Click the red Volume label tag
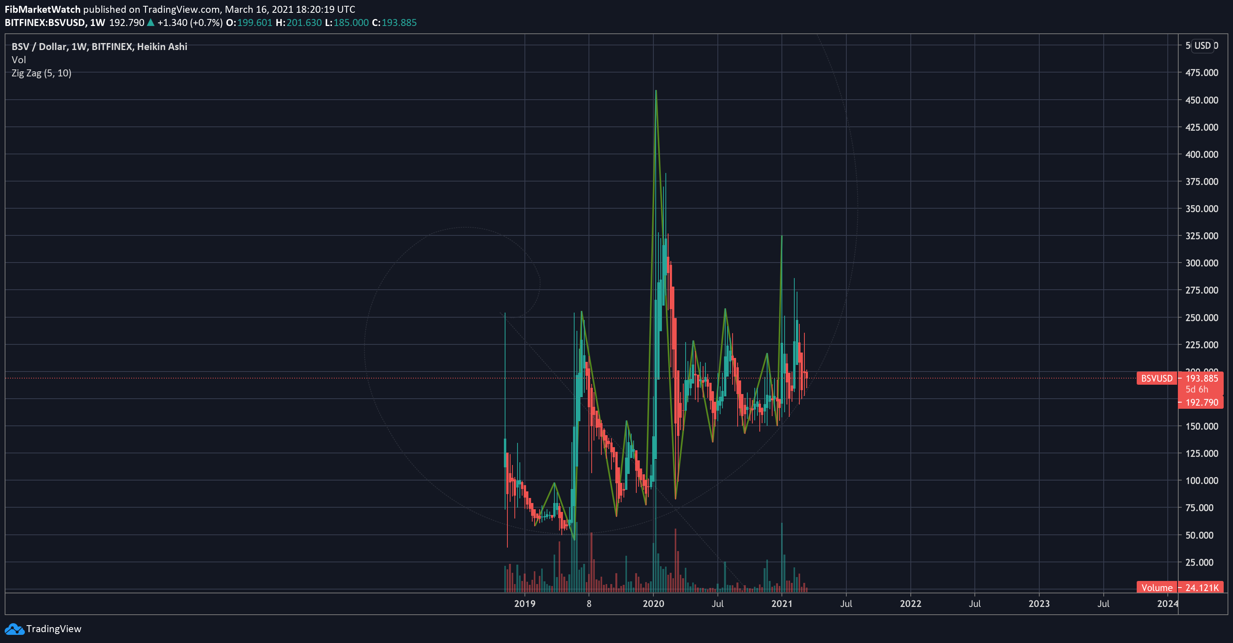 pyautogui.click(x=1157, y=588)
